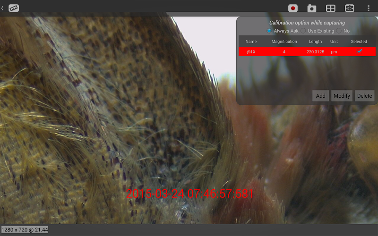This screenshot has width=378, height=236.
Task: Click the 1280 x 720 resolution status text
Action: point(25,230)
